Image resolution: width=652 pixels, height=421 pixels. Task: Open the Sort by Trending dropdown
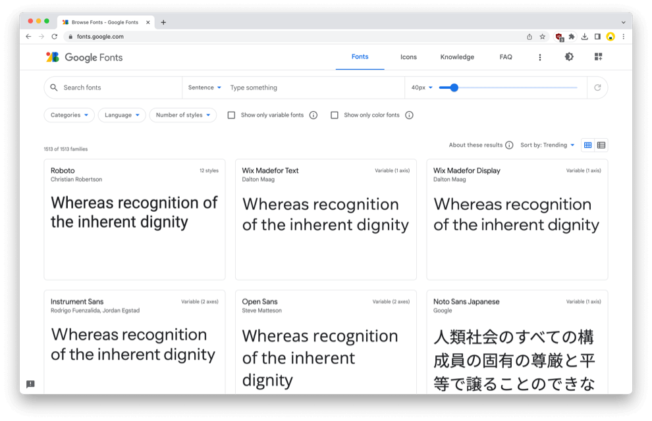[x=547, y=145]
